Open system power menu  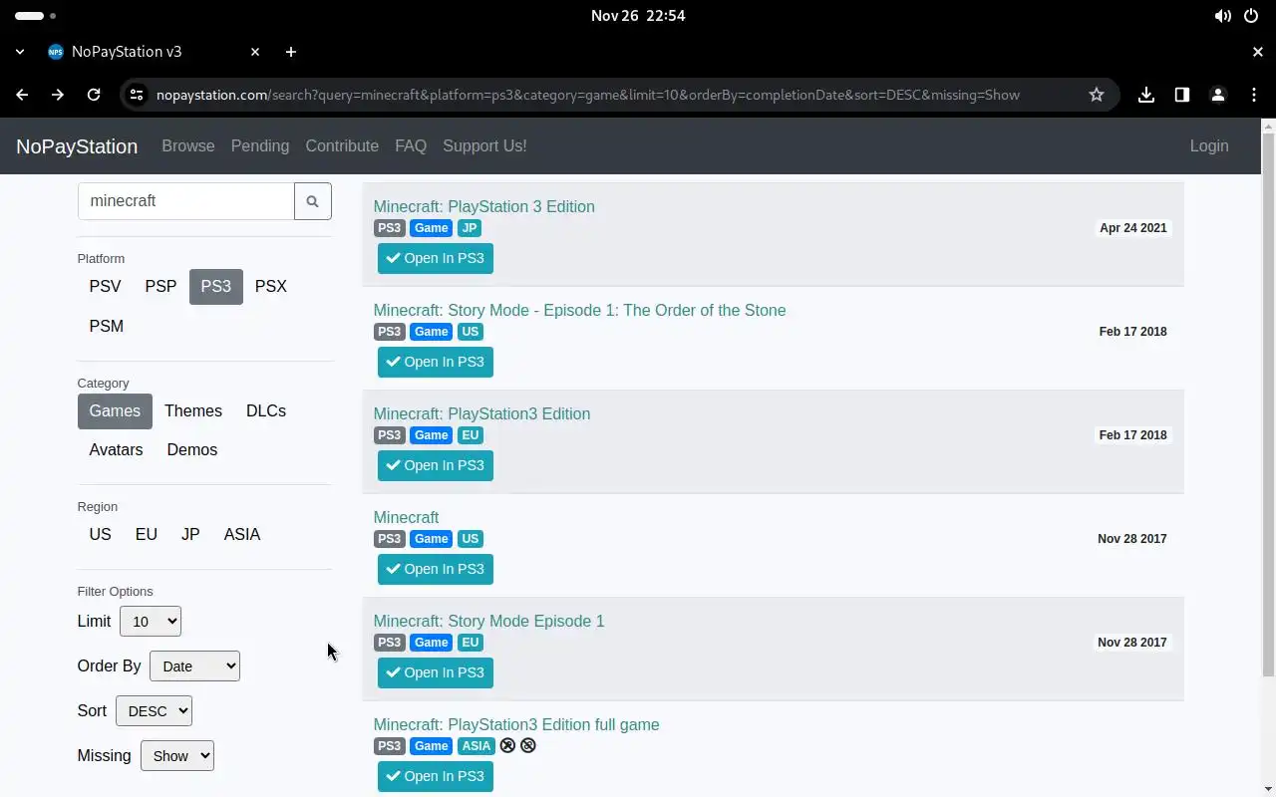[x=1251, y=16]
